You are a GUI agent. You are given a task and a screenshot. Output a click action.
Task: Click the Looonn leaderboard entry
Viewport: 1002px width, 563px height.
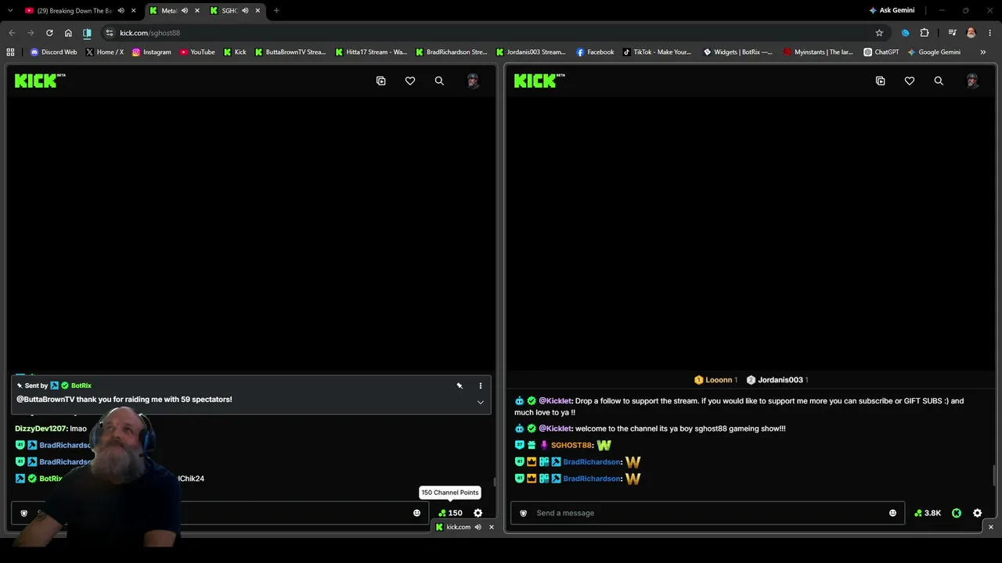(715, 380)
